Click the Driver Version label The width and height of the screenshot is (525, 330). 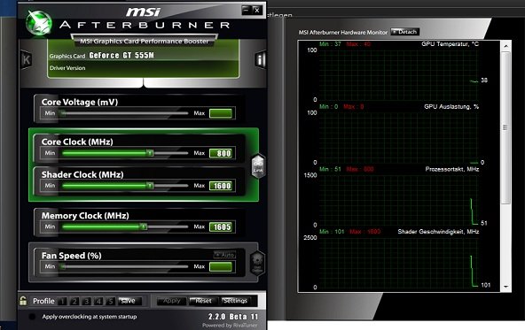pyautogui.click(x=67, y=68)
